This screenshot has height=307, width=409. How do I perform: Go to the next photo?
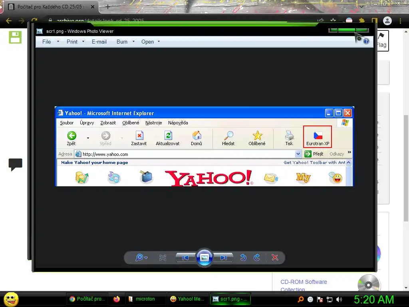pos(224,258)
